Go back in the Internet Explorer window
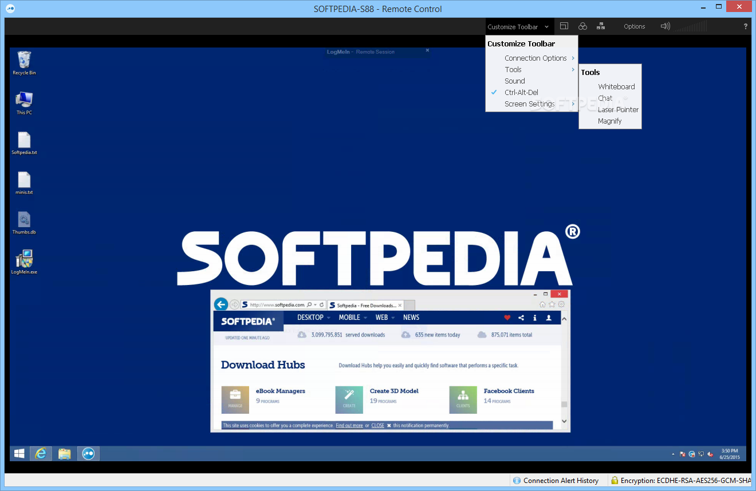The height and width of the screenshot is (491, 756). pyautogui.click(x=220, y=304)
